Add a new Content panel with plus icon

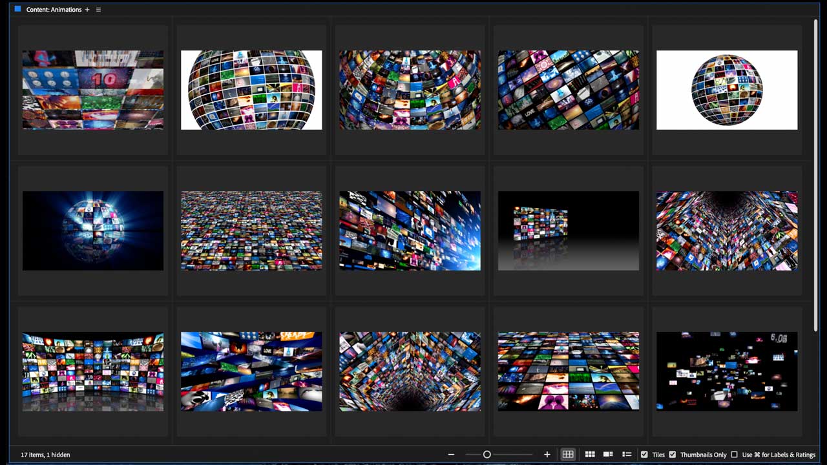click(x=87, y=10)
